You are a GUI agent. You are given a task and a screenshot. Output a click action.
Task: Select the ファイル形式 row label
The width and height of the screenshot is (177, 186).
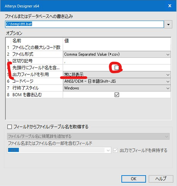tap(23, 54)
